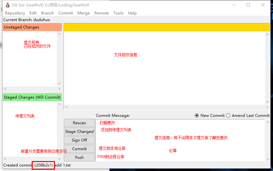Click the Staged Changes (Will Commit) header
This screenshot has height=171, width=273.
tap(32, 97)
